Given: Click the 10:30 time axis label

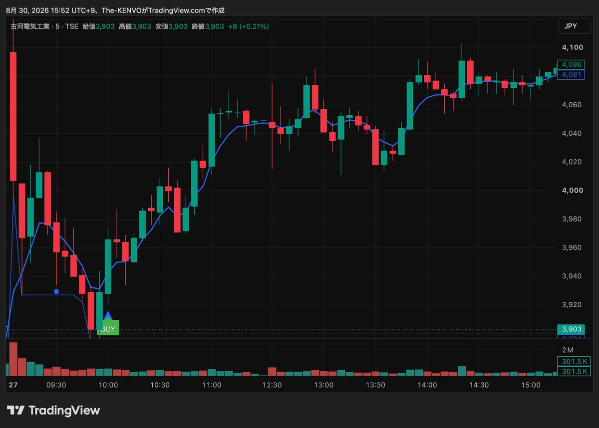Looking at the screenshot, I should (x=160, y=385).
